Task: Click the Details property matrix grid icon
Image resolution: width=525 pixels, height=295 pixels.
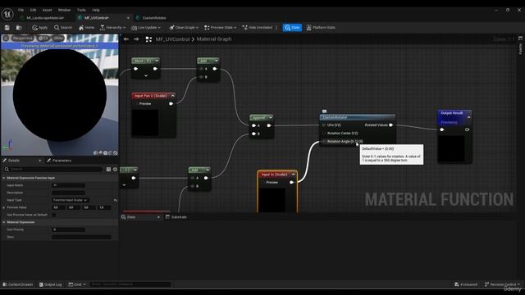Action: (x=108, y=170)
